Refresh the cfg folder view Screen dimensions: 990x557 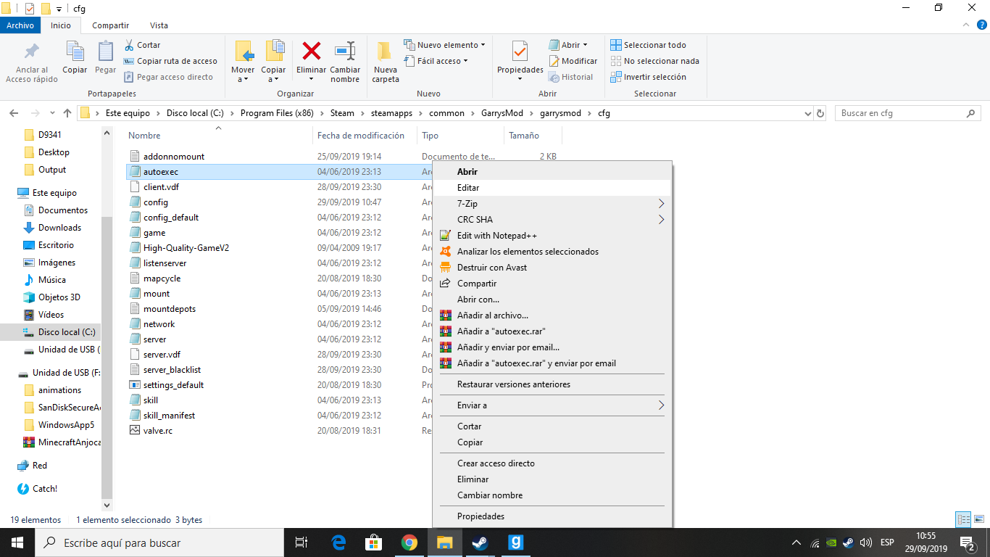820,113
